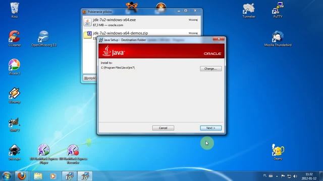Click the network tray icon
Screen dimensions: 323x181
pos(289,176)
